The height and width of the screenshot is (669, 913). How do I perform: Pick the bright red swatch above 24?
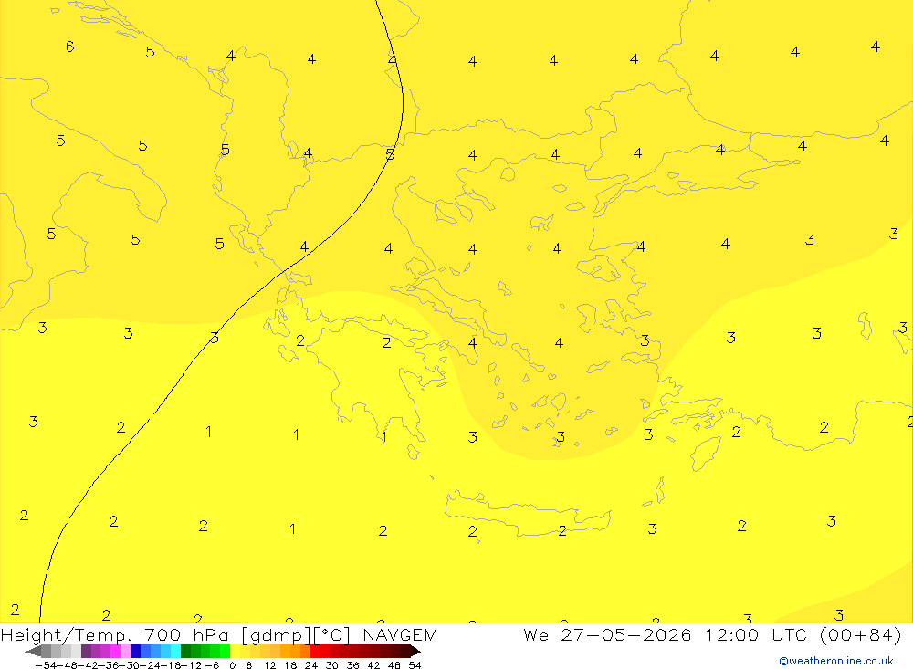coord(315,652)
